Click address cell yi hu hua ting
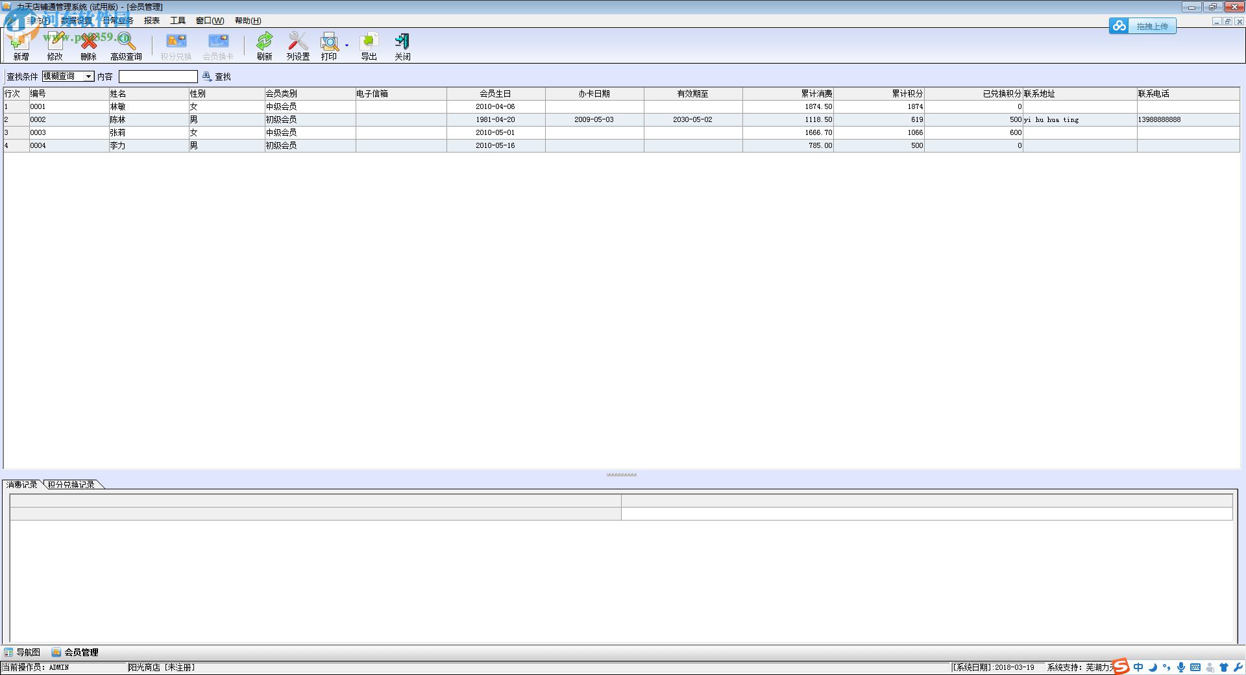 1080,119
